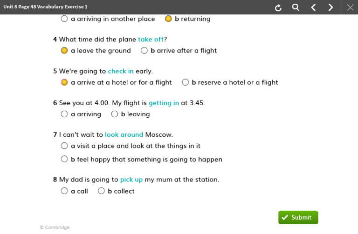Select 'returning' radio option
The image size is (358, 234).
coord(168,19)
